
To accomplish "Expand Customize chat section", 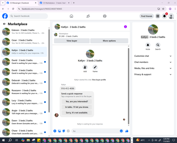I will (x=153, y=56).
